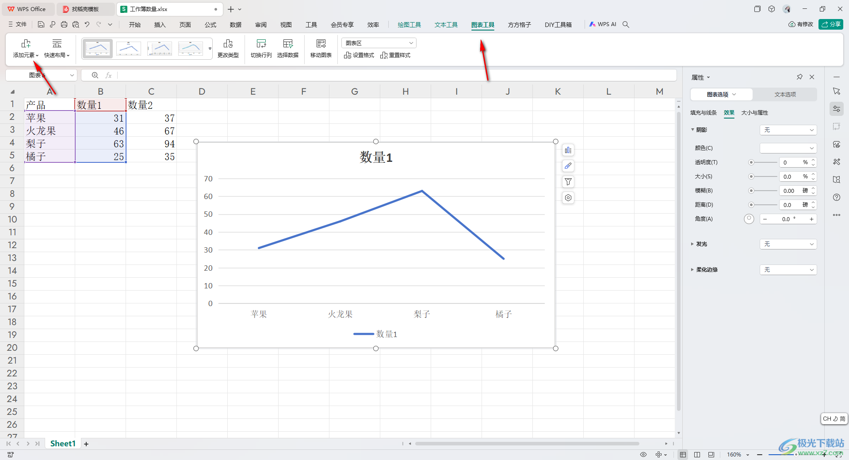The image size is (849, 460).
Task: Select second chart style thumbnail
Action: (129, 48)
